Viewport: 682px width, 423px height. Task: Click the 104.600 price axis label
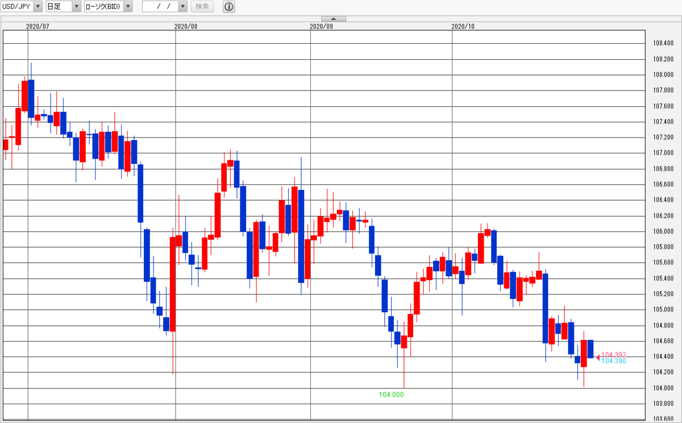(x=663, y=341)
